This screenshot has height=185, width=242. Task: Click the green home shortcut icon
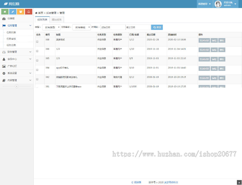point(5,12)
